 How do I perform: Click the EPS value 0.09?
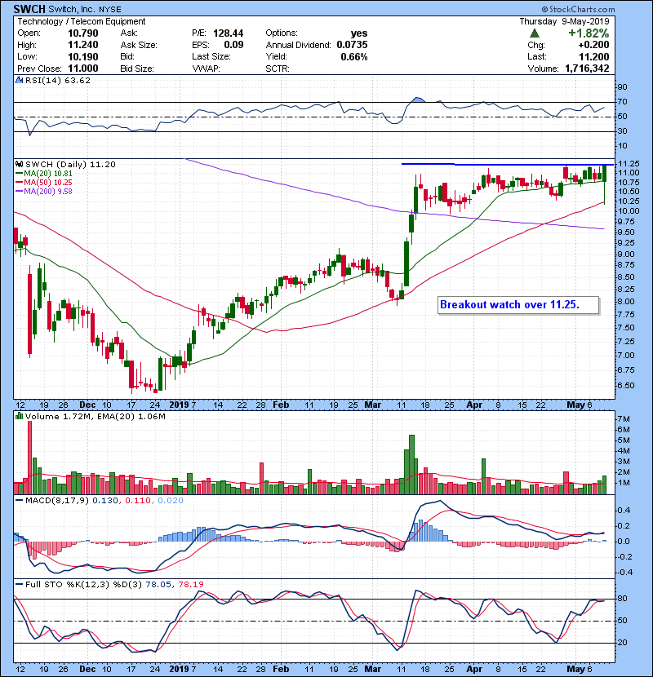[233, 45]
